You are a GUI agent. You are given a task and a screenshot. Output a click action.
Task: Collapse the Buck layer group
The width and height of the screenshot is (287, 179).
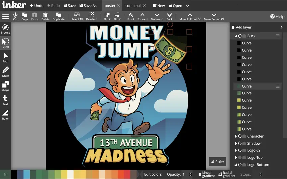(236, 36)
